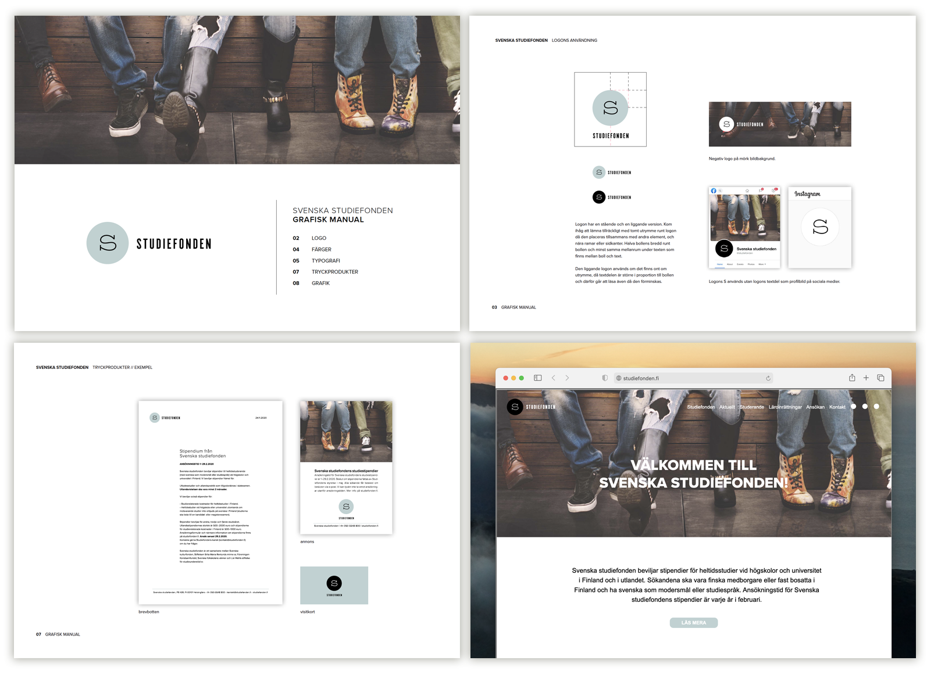Select the Home tab on the Facebook page
927x682 pixels.
pos(720,264)
